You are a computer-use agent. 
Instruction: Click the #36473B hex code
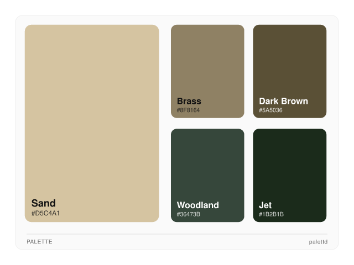(x=189, y=214)
